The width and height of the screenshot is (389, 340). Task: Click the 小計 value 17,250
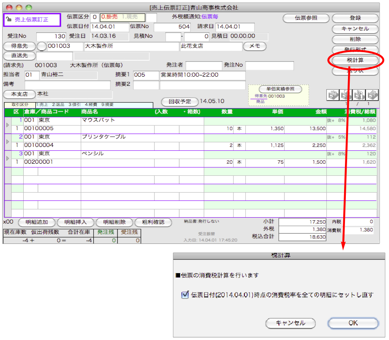coord(302,222)
